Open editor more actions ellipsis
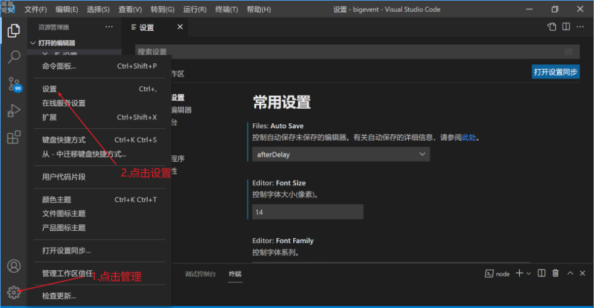This screenshot has height=308, width=594. tap(580, 27)
